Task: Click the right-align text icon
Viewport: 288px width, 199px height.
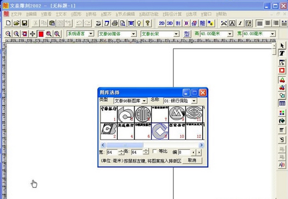Action: (275, 23)
